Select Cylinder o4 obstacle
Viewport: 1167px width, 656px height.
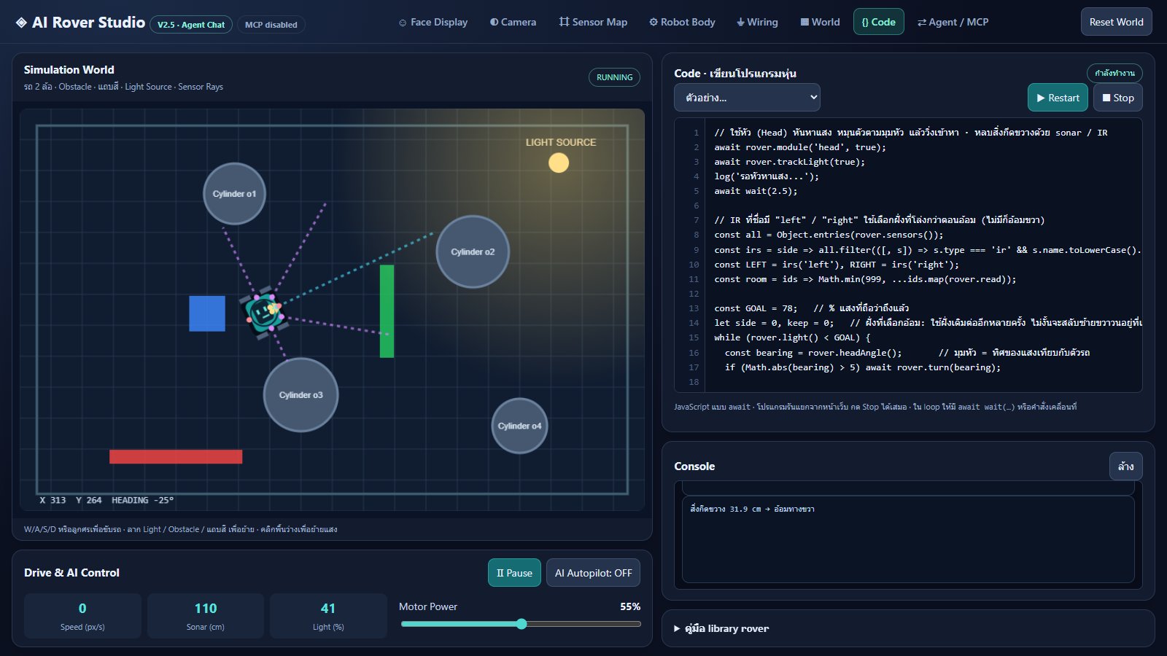point(519,426)
